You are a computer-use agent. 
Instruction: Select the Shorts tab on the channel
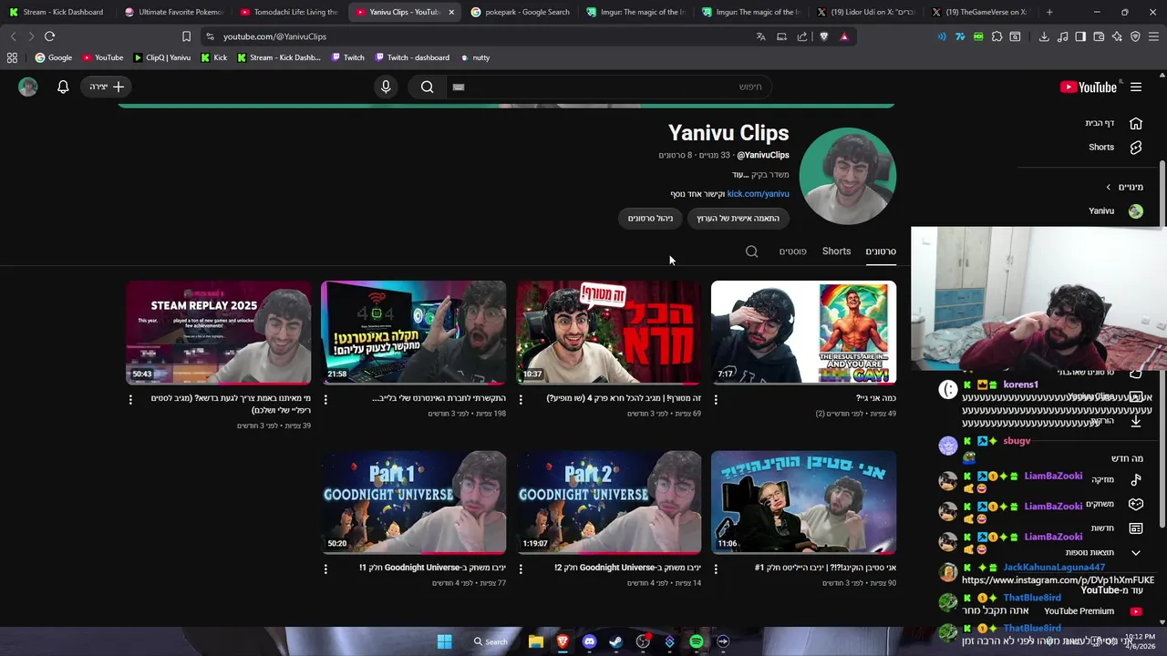pos(836,251)
